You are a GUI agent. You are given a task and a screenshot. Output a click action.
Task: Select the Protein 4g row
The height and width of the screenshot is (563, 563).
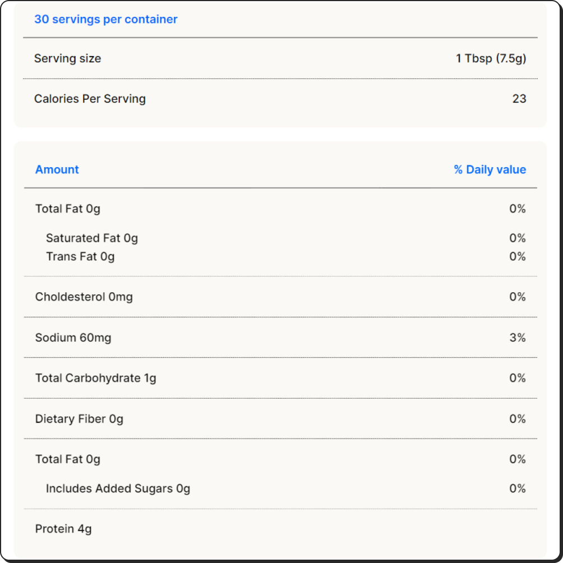[280, 529]
